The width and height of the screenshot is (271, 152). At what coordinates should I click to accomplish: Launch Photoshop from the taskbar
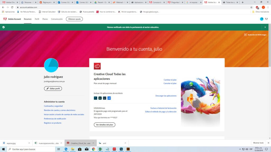coord(121,149)
